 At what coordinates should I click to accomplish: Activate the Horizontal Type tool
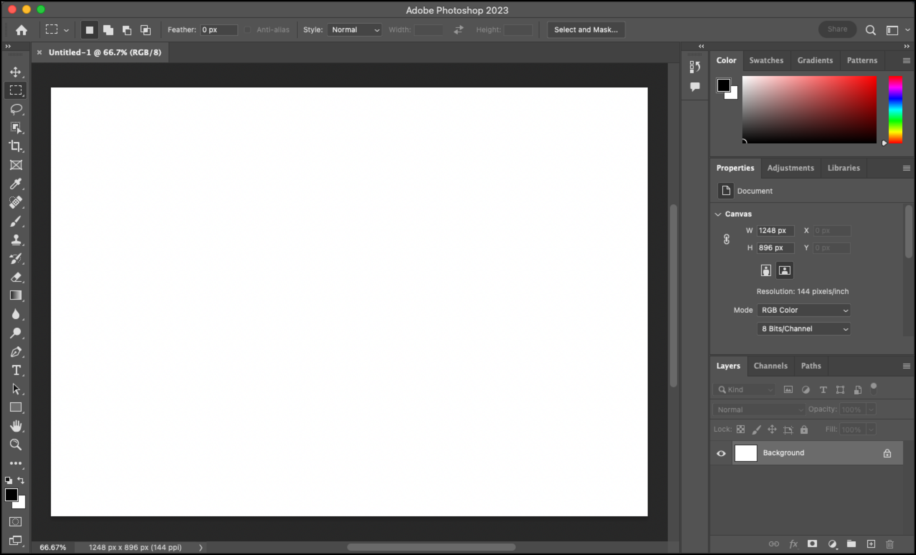(16, 370)
